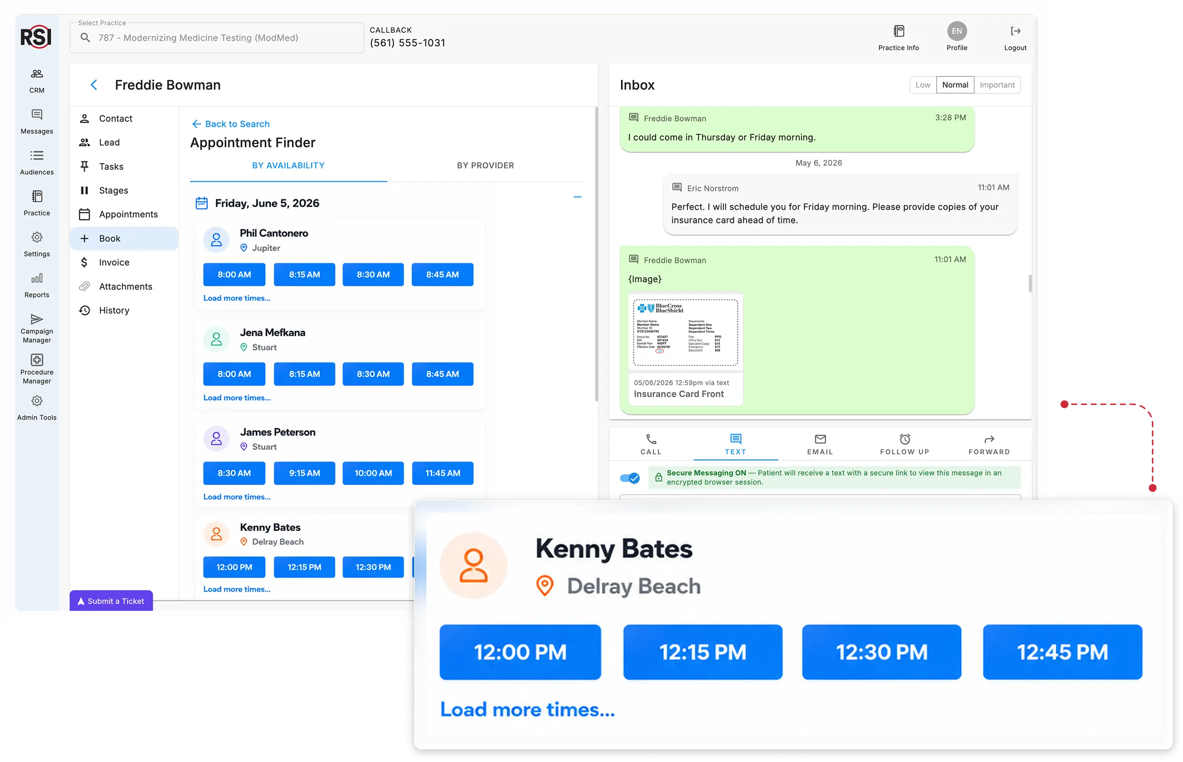
Task: Open the CRM section in sidebar
Action: click(37, 81)
